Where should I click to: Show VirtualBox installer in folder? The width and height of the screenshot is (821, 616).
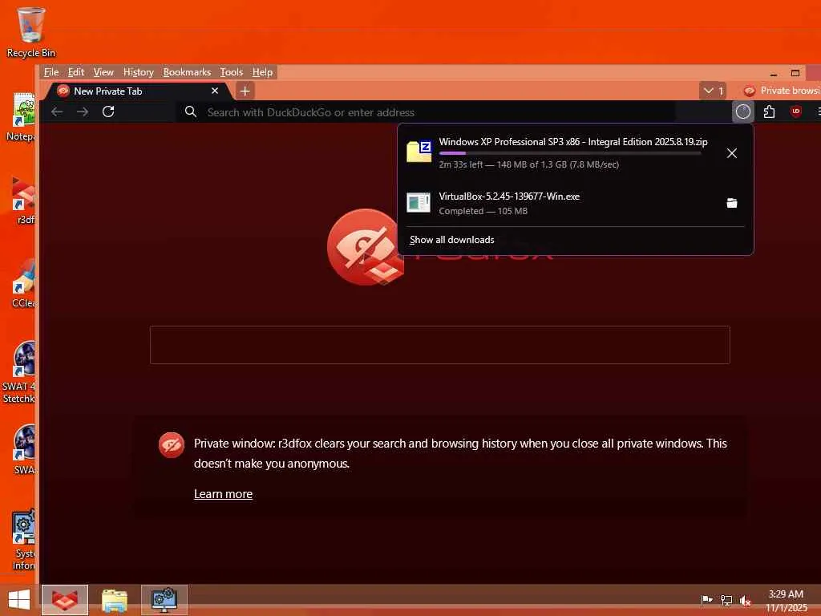[731, 203]
